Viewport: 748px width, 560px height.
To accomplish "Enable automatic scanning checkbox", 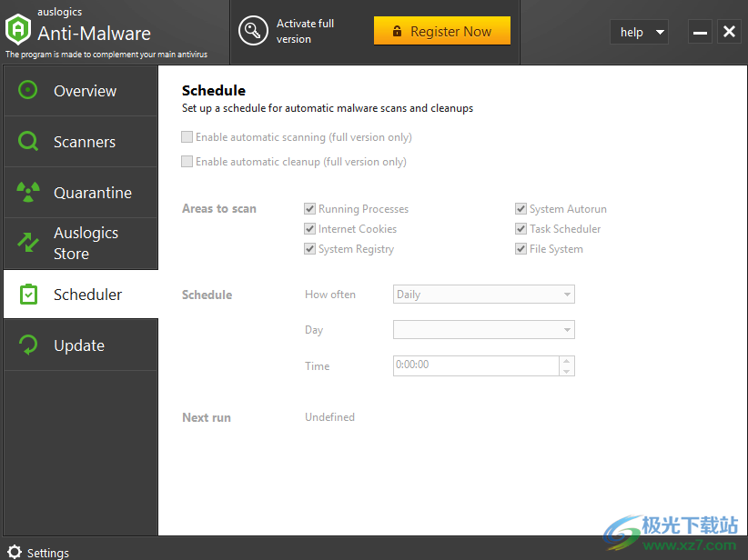I will coord(187,137).
